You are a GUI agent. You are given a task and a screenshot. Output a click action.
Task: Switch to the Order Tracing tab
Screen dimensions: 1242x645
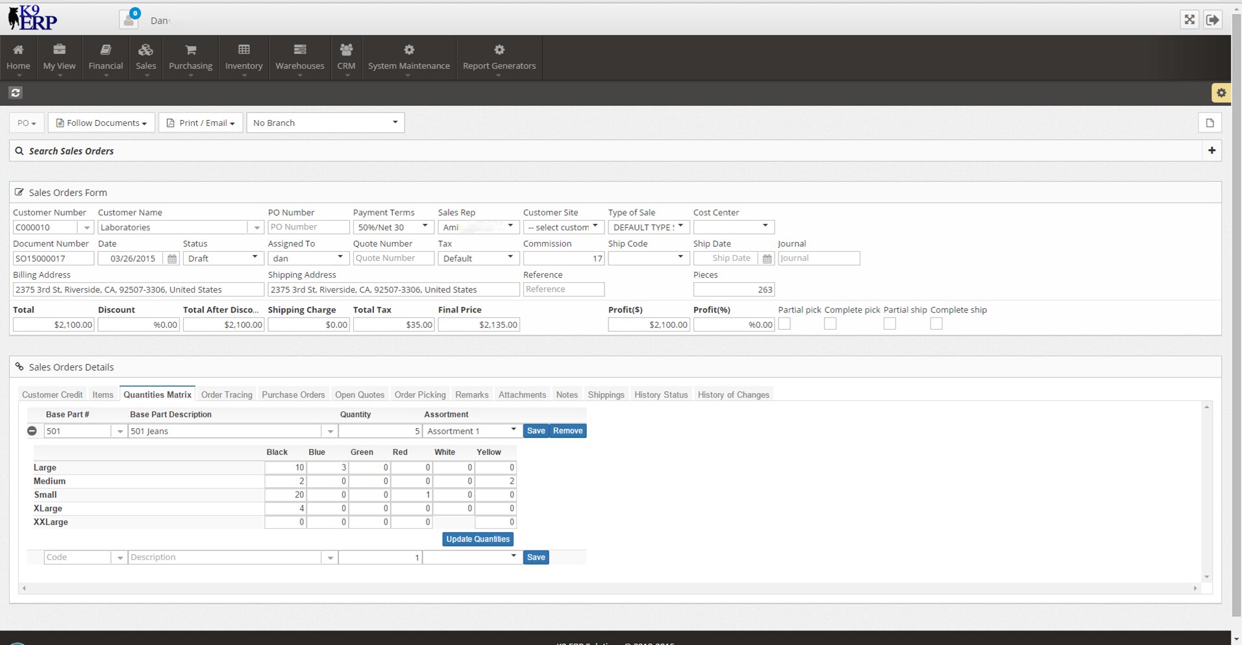tap(227, 395)
